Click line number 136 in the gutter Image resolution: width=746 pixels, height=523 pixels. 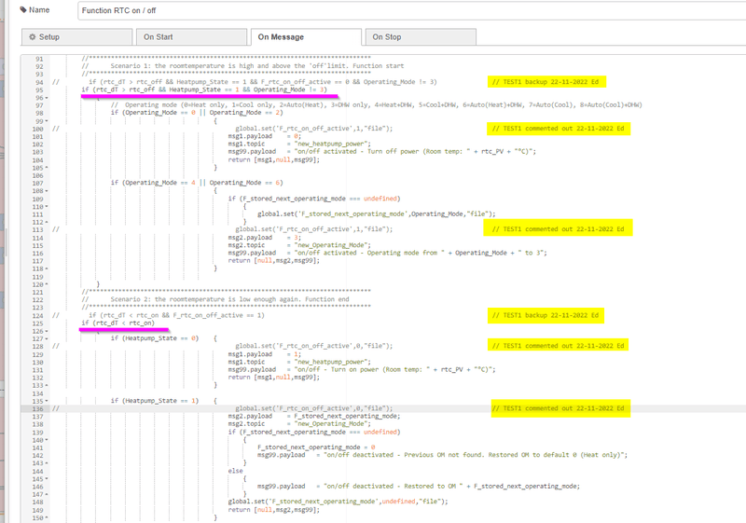coord(38,408)
